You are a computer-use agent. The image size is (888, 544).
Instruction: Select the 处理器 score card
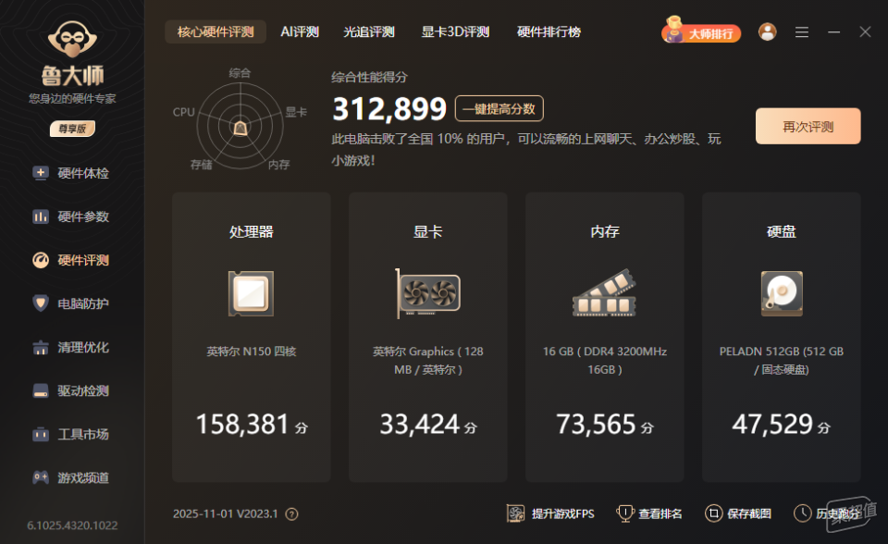pyautogui.click(x=252, y=338)
